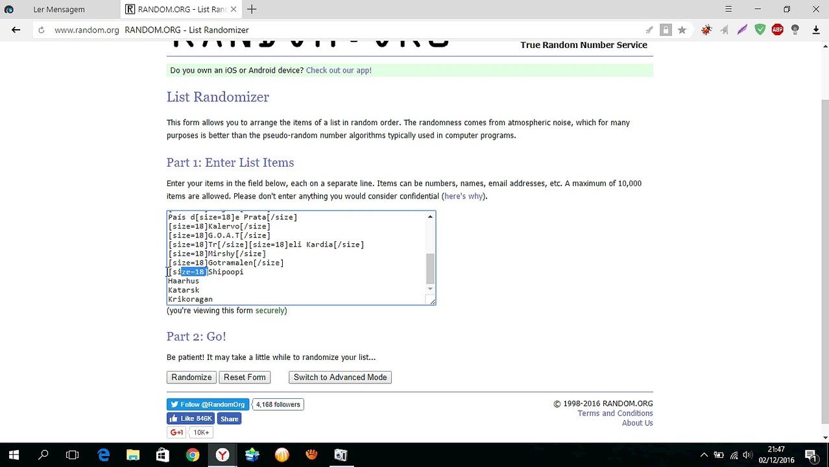This screenshot has width=829, height=467.
Task: Bookmark the page with the star icon
Action: (682, 30)
